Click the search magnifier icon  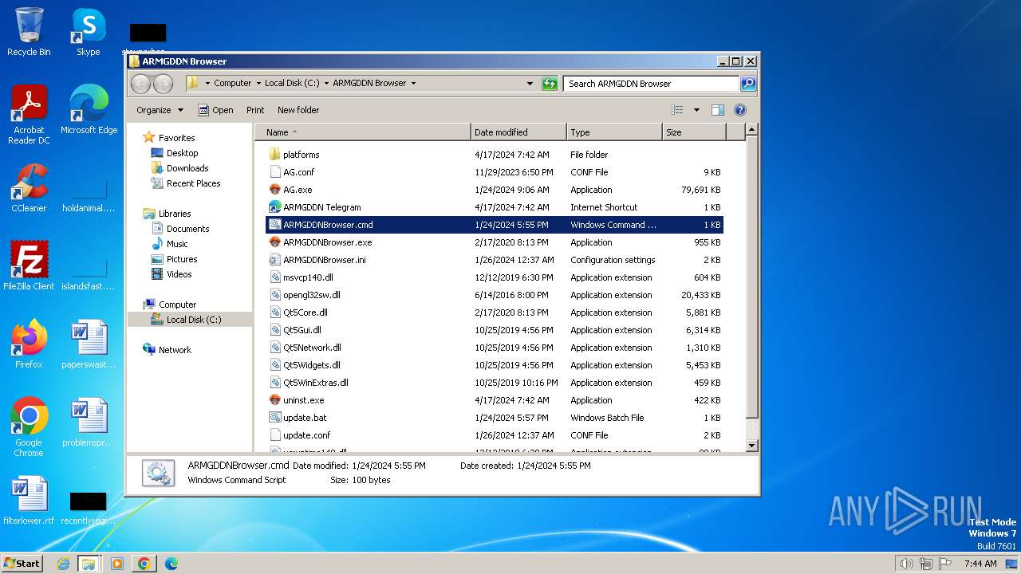[748, 83]
